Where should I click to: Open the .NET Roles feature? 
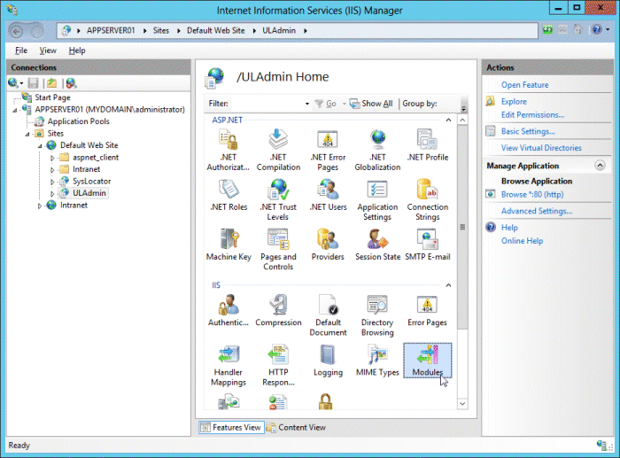pyautogui.click(x=229, y=196)
